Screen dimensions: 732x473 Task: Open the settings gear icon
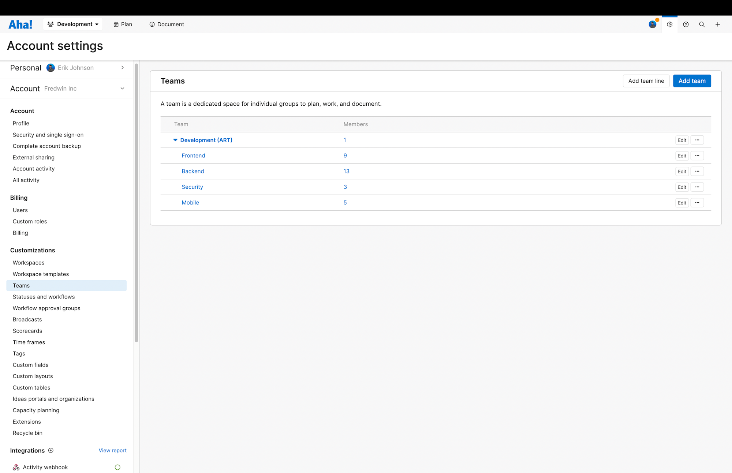(669, 25)
